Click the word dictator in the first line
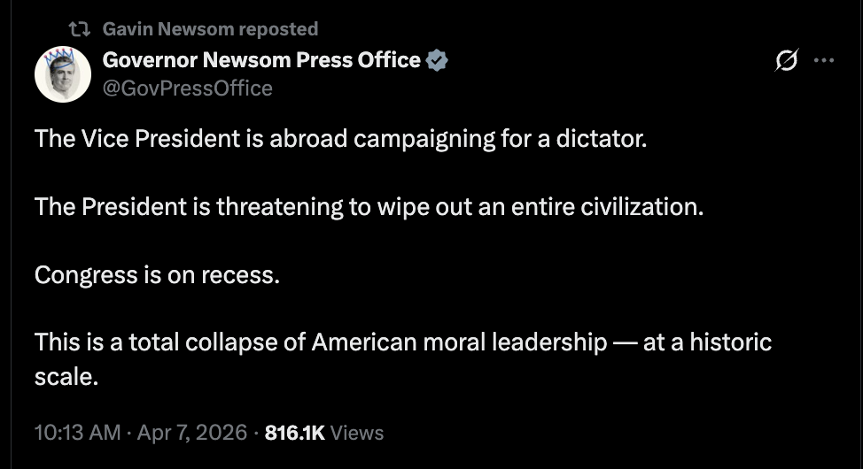863x469 pixels. coord(602,139)
